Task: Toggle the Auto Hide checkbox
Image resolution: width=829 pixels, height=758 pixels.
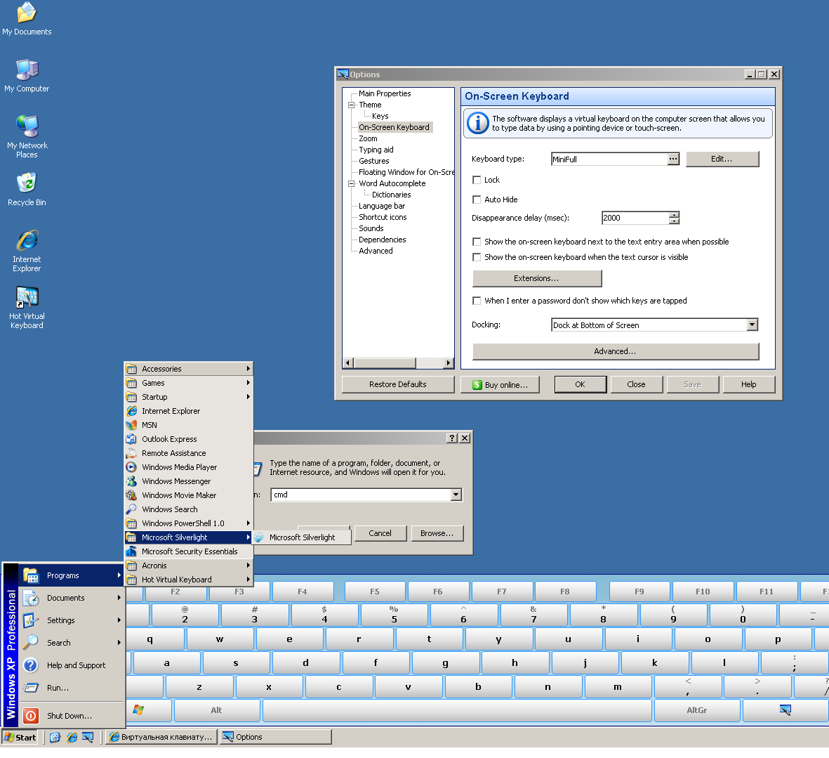Action: [x=477, y=200]
